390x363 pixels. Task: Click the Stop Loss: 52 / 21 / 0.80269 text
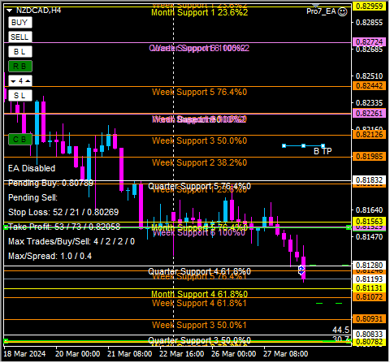tap(63, 212)
